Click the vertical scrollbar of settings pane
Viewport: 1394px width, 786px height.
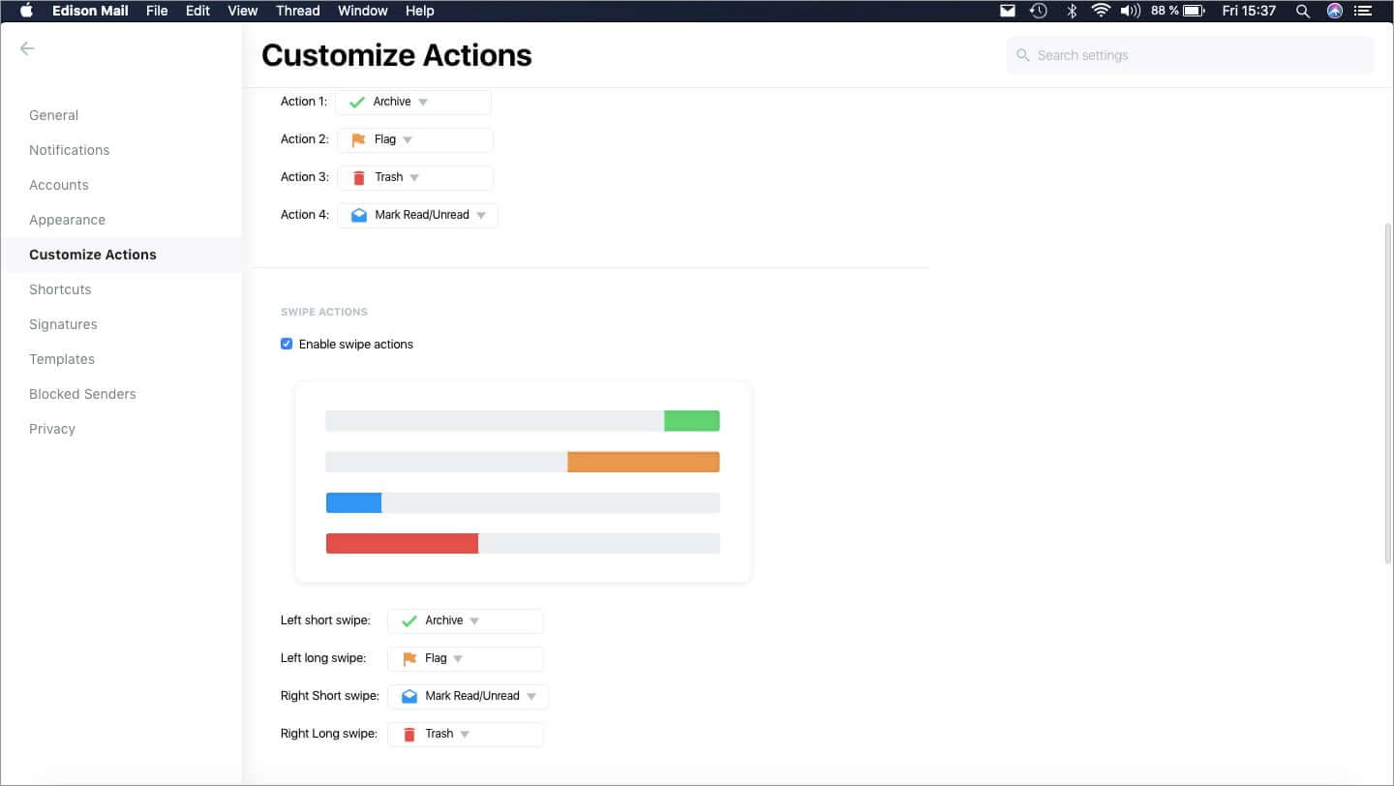[1388, 392]
